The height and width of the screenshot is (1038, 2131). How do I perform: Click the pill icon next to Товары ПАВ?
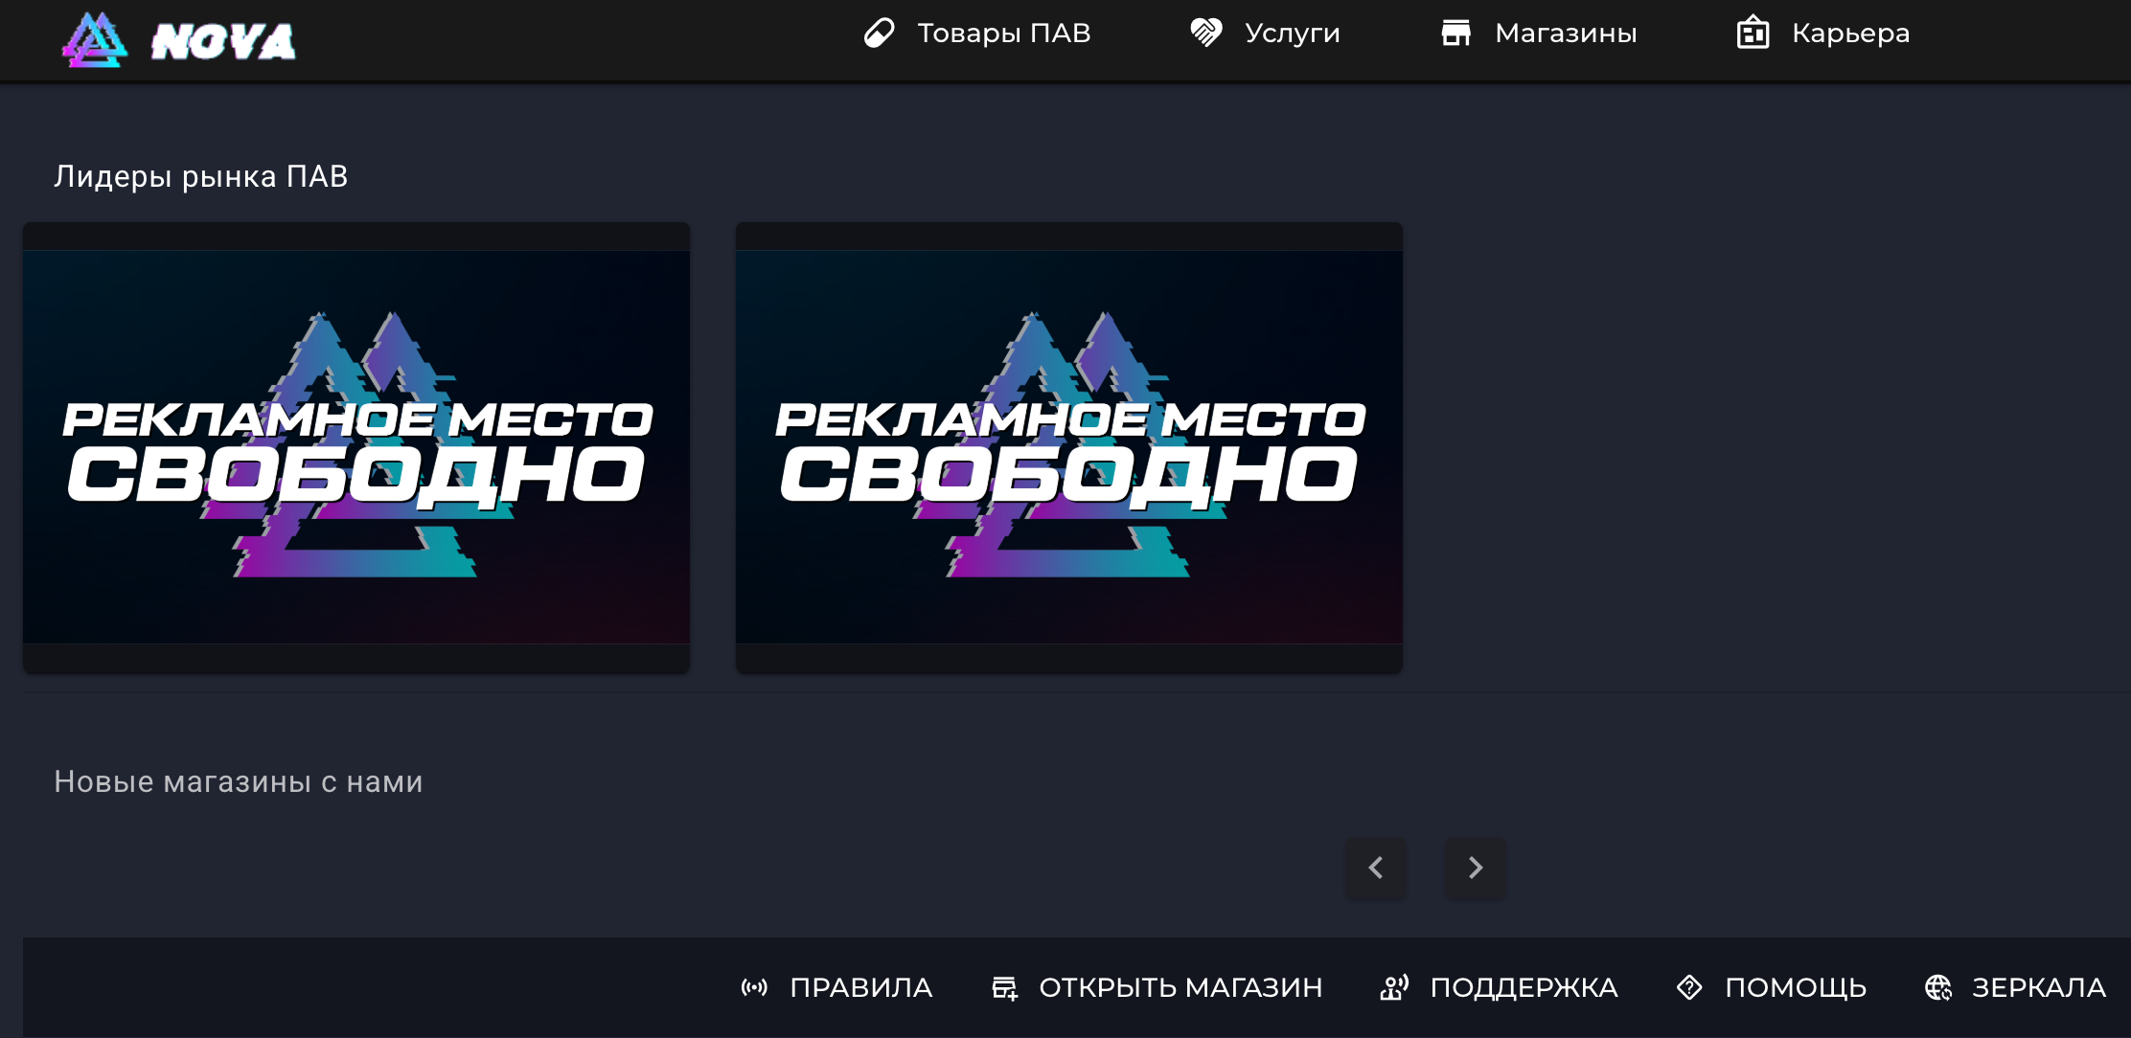tap(880, 32)
